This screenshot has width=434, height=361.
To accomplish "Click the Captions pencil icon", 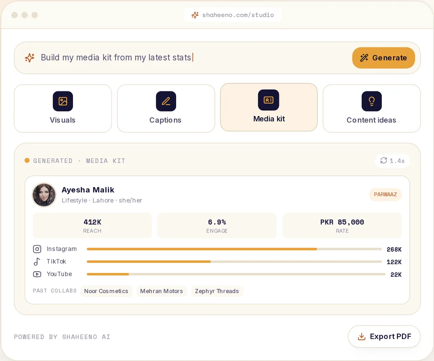I will [166, 101].
